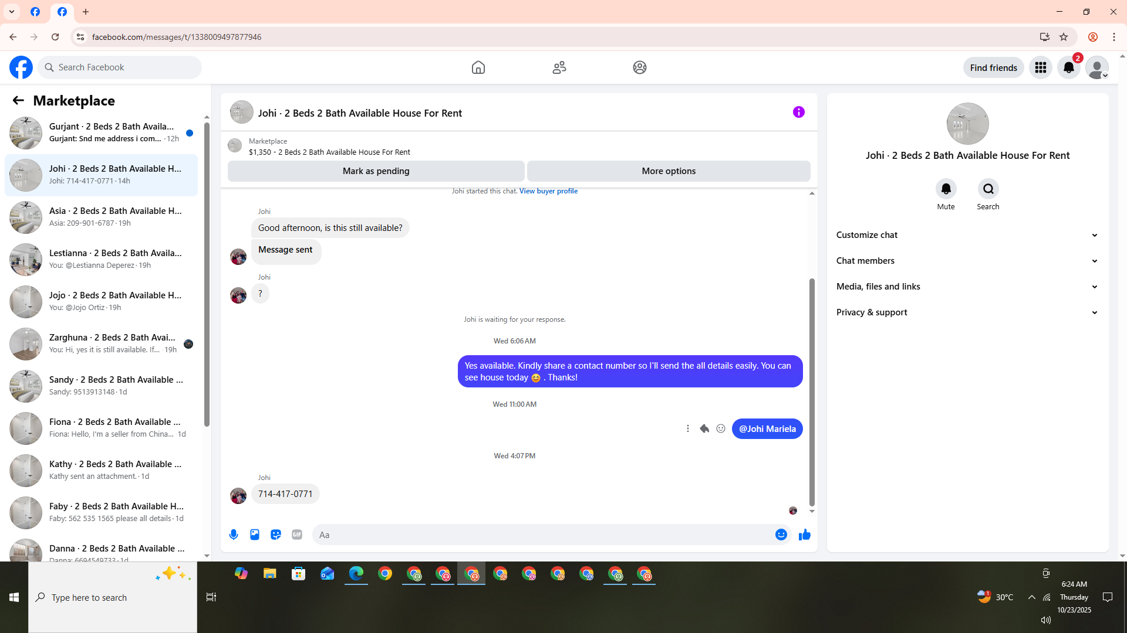The height and width of the screenshot is (633, 1127).
Task: Expand the Customize chat section
Action: coord(967,235)
